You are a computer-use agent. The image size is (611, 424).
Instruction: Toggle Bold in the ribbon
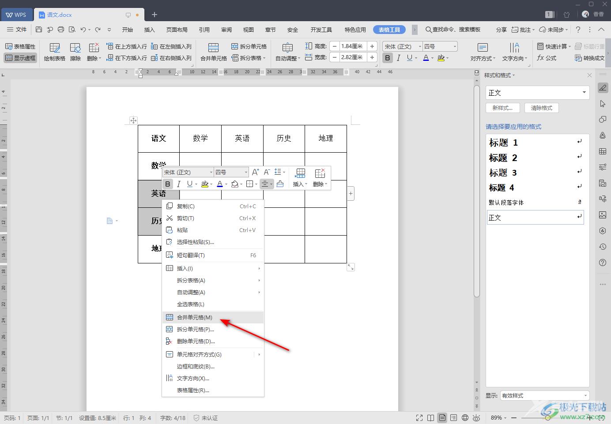(x=388, y=58)
